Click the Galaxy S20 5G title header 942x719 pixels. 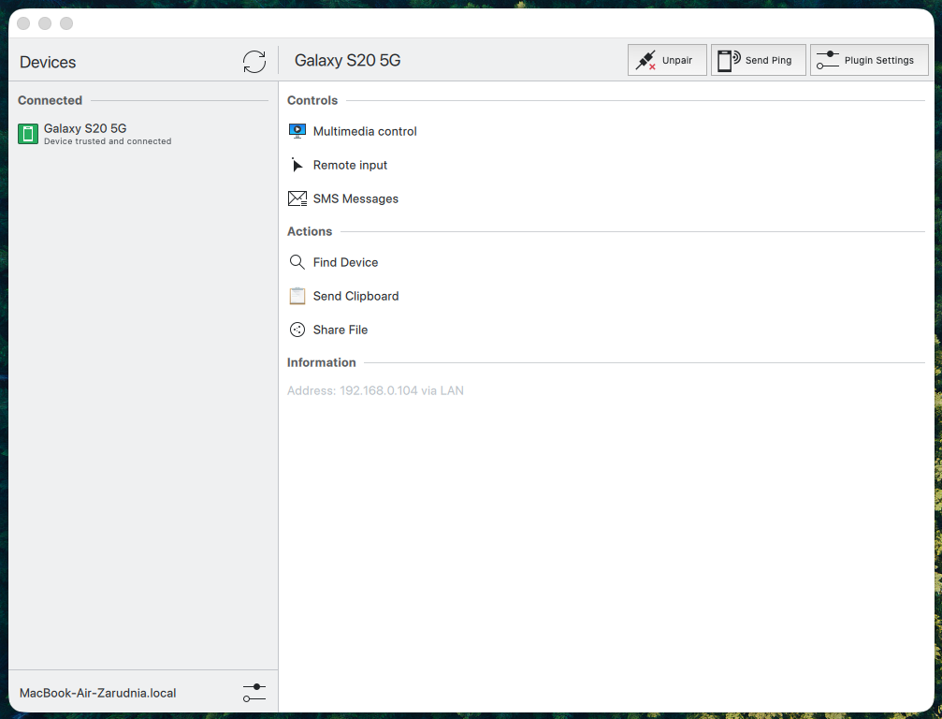347,60
